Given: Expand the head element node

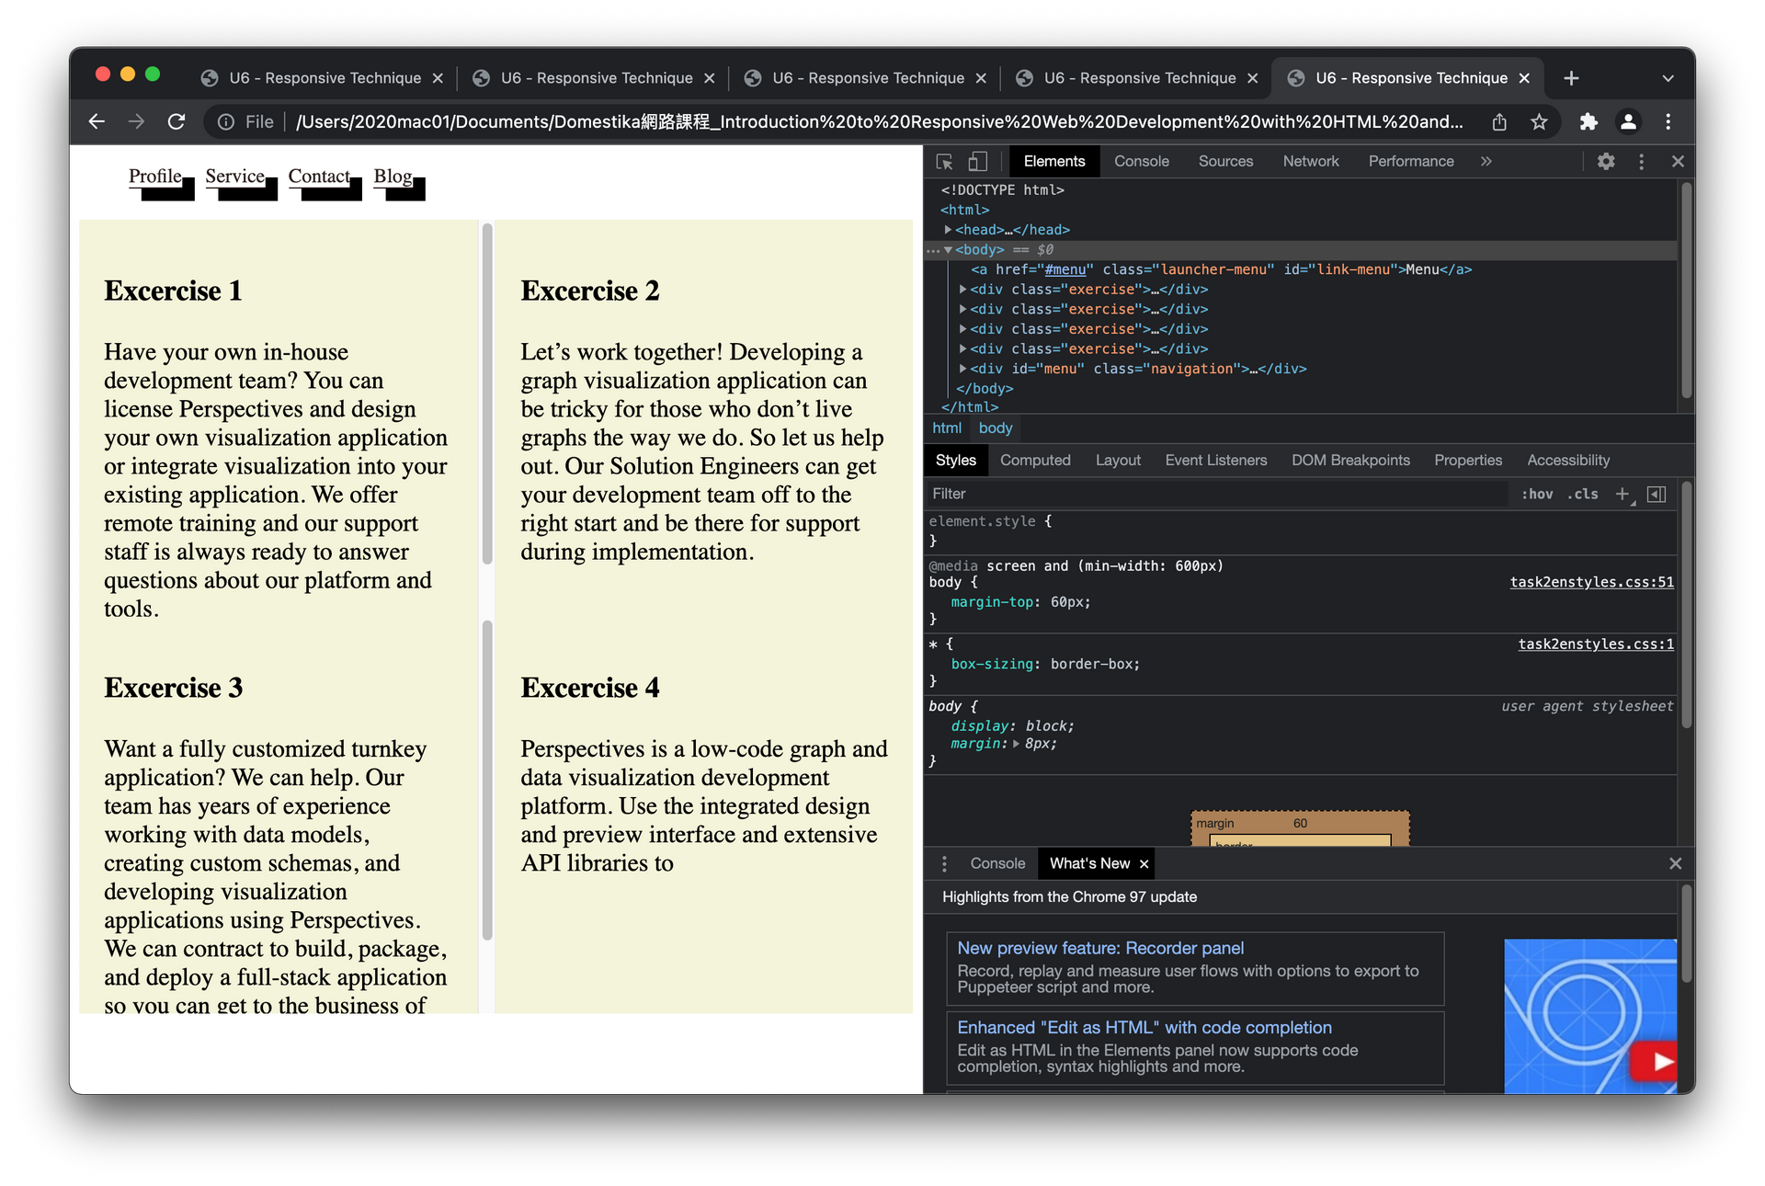Looking at the screenshot, I should click(x=948, y=230).
